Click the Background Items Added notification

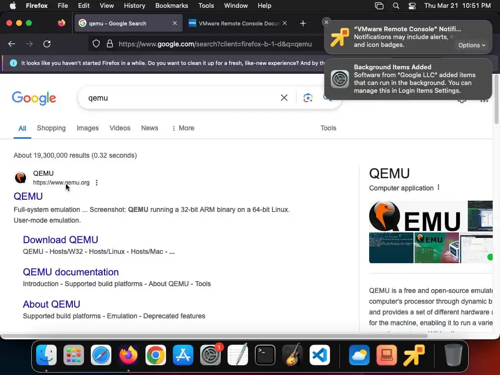(x=408, y=79)
